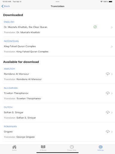Open details chevron for Grigore translation
Image resolution: width=115 pixels, height=154 pixels.
point(112,132)
